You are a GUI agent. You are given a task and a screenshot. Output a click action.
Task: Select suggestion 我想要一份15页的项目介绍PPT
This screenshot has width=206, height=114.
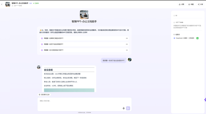click(x=84, y=50)
